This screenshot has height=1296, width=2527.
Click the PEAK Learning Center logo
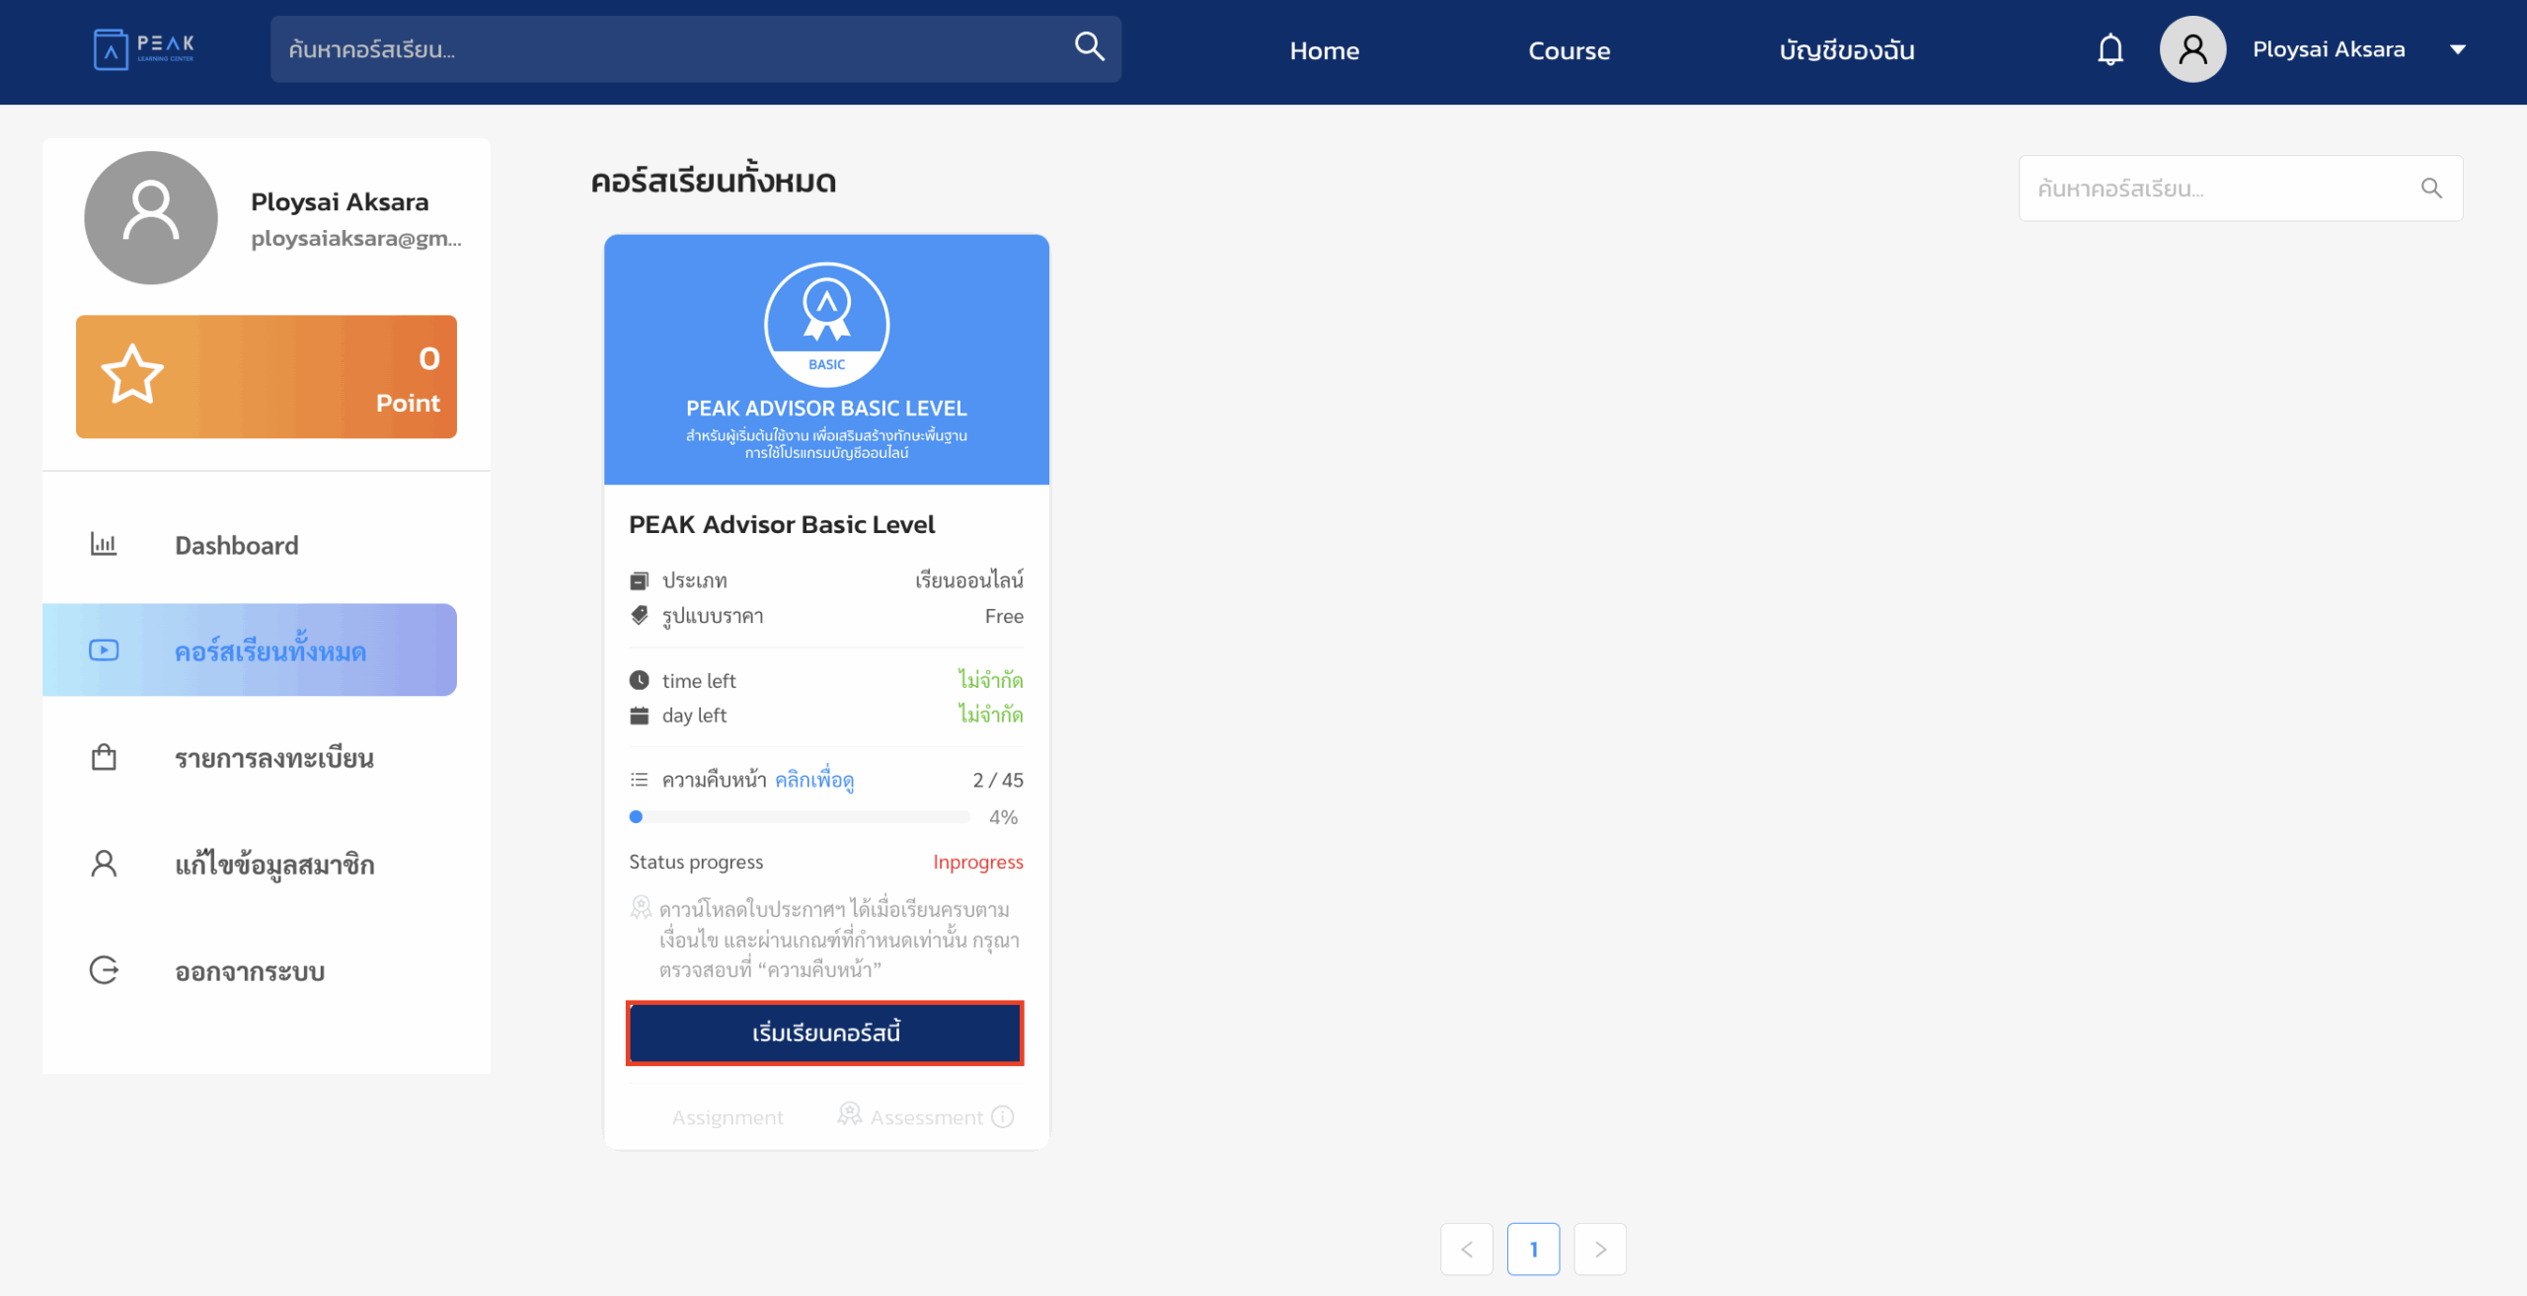click(144, 49)
